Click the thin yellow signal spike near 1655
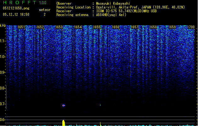198x126 pixels. [x=100, y=124]
